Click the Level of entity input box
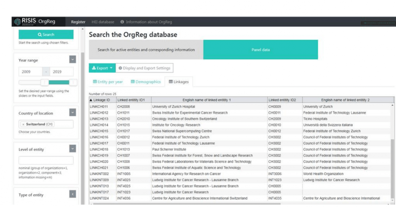The width and height of the screenshot is (396, 207). 46,160
